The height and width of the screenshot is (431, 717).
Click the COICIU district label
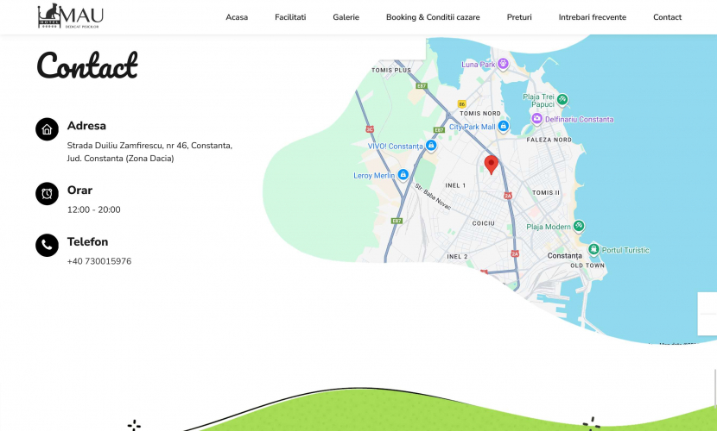point(484,223)
